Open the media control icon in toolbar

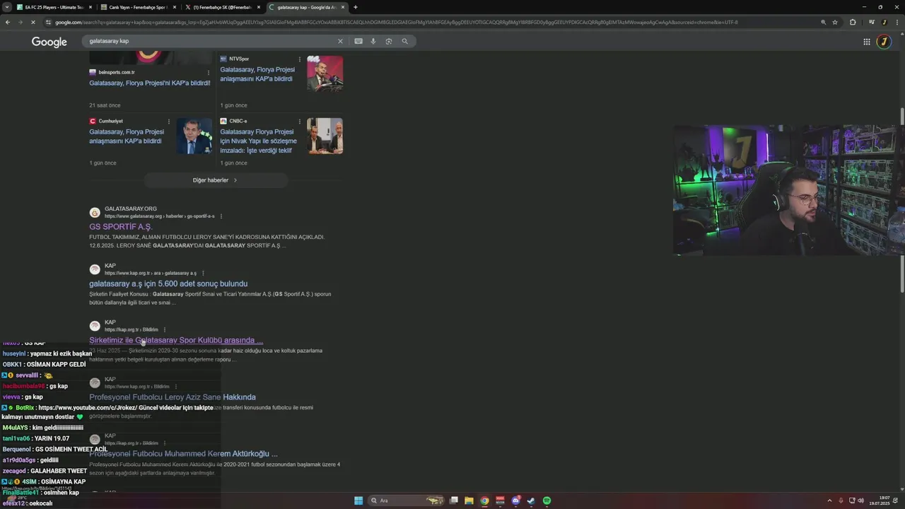tap(871, 22)
